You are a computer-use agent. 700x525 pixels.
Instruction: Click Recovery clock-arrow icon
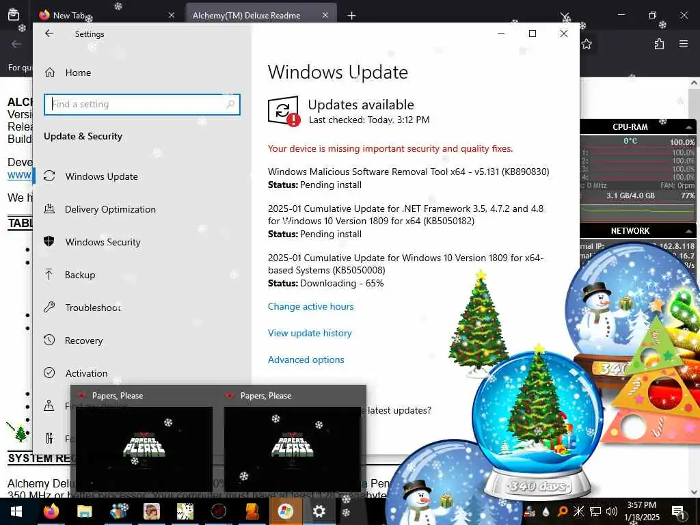point(49,340)
